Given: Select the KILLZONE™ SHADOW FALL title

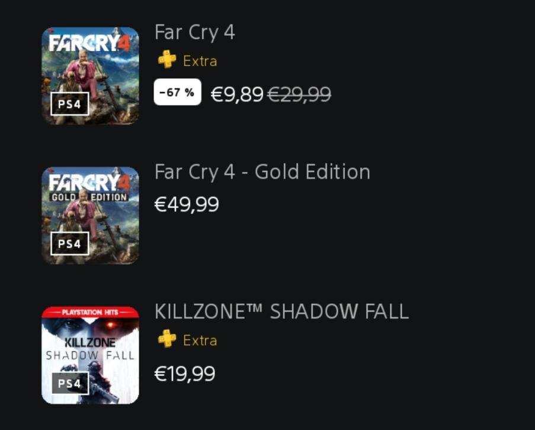Looking at the screenshot, I should 281,311.
